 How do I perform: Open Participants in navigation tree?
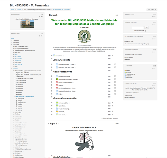tap(21, 99)
